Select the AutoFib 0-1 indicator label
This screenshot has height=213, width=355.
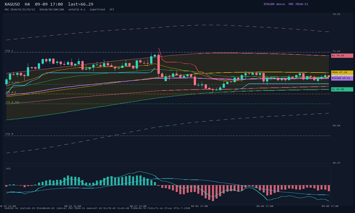pos(77,10)
